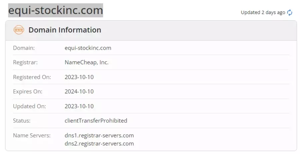Click the blue refresh arrows icon
This screenshot has height=154, width=300.
290,13
